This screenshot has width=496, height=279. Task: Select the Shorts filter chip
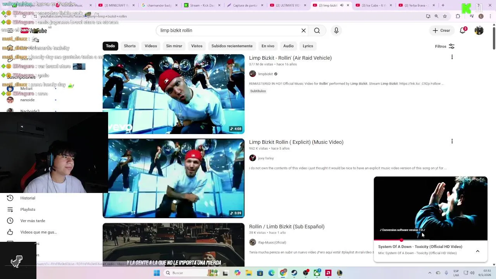tap(130, 46)
